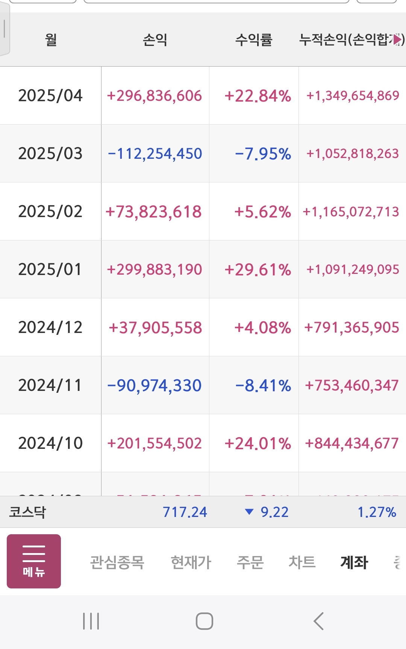Tap the 월 column header

51,40
